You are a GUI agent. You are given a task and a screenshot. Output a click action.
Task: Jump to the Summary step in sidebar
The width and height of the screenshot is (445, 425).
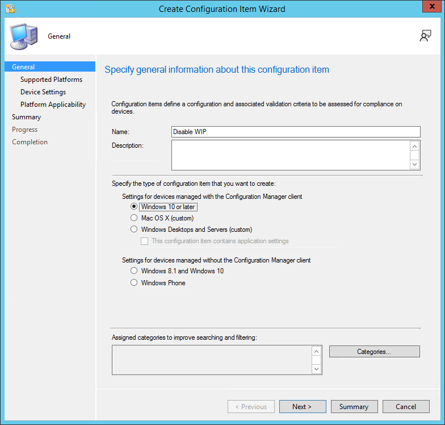(x=27, y=117)
